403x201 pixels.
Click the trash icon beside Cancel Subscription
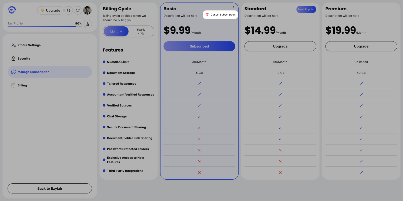[x=207, y=15]
